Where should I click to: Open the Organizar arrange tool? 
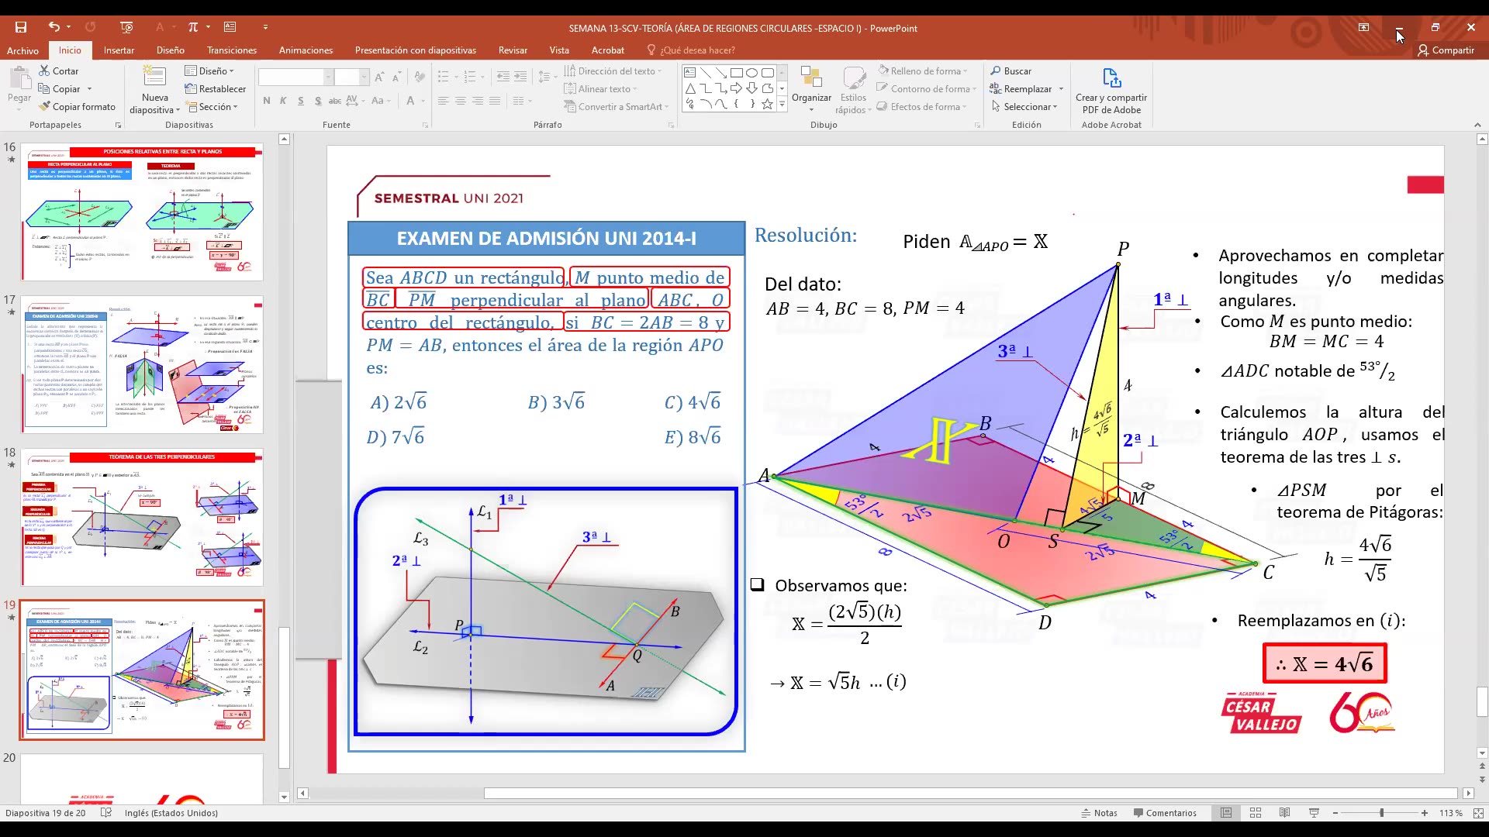(x=811, y=84)
